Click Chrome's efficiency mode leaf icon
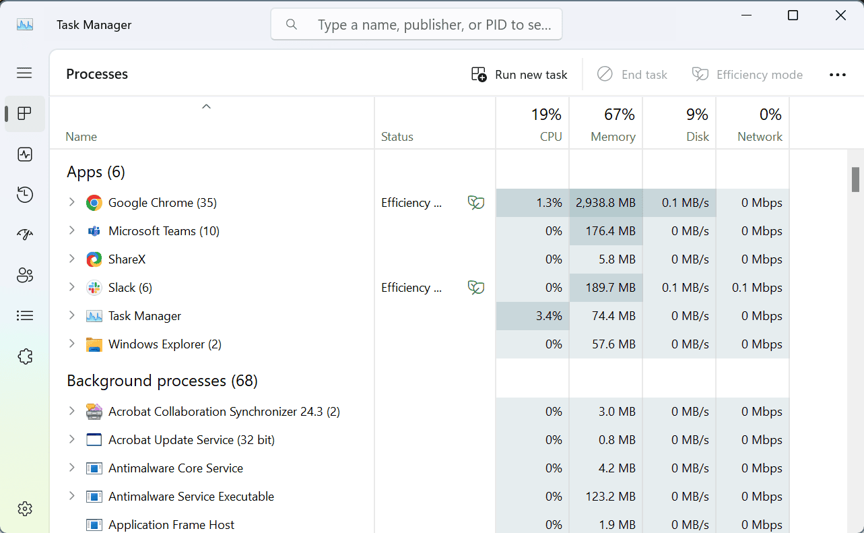 coord(476,203)
